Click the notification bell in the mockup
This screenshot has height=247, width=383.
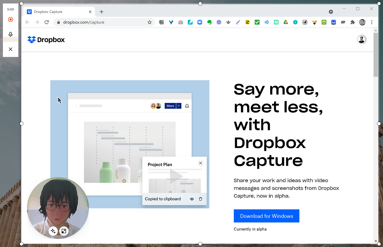(187, 106)
